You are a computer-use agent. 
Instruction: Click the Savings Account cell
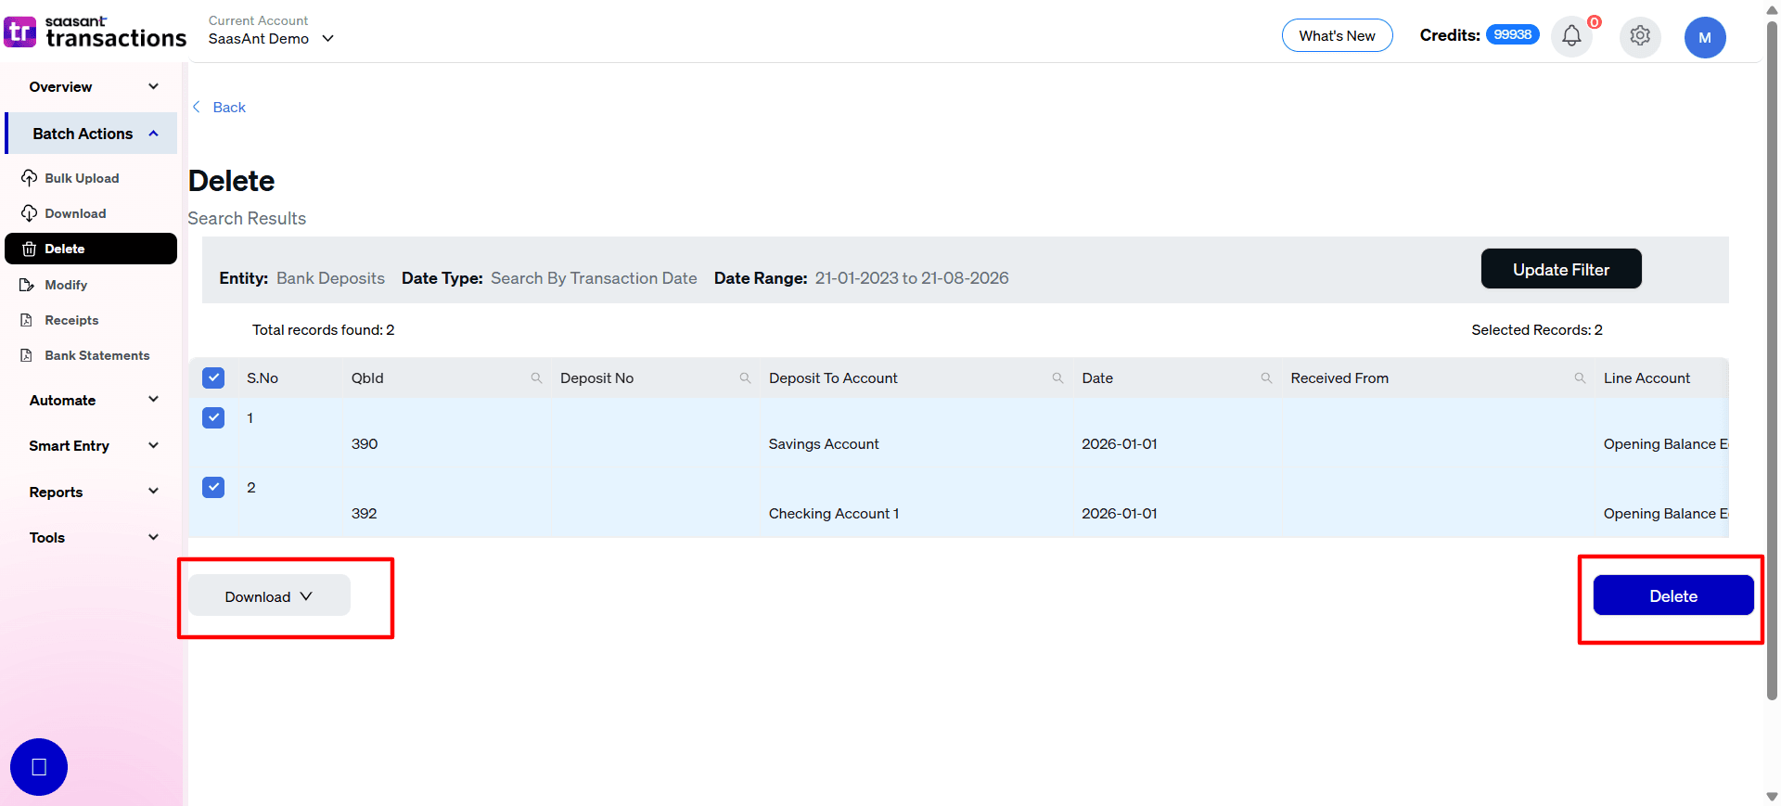click(824, 444)
